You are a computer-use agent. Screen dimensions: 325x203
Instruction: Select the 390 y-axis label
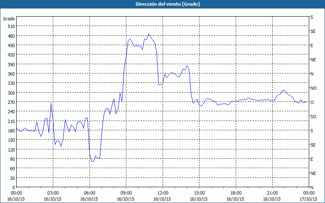pyautogui.click(x=11, y=65)
